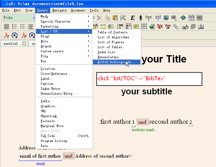Expand the File submenu in Insert
The image size is (216, 167).
click(x=65, y=56)
